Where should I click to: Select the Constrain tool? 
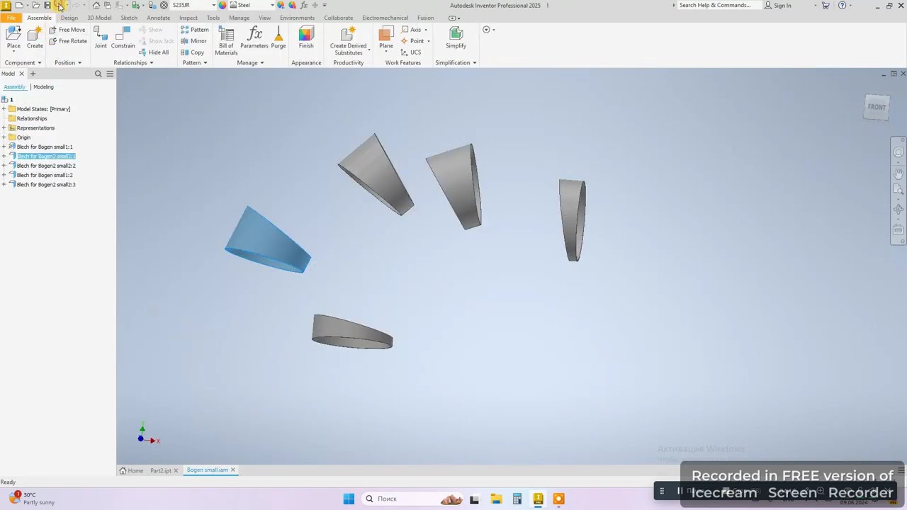(123, 38)
